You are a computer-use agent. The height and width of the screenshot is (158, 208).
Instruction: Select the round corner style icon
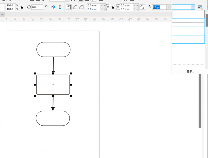point(69,7)
